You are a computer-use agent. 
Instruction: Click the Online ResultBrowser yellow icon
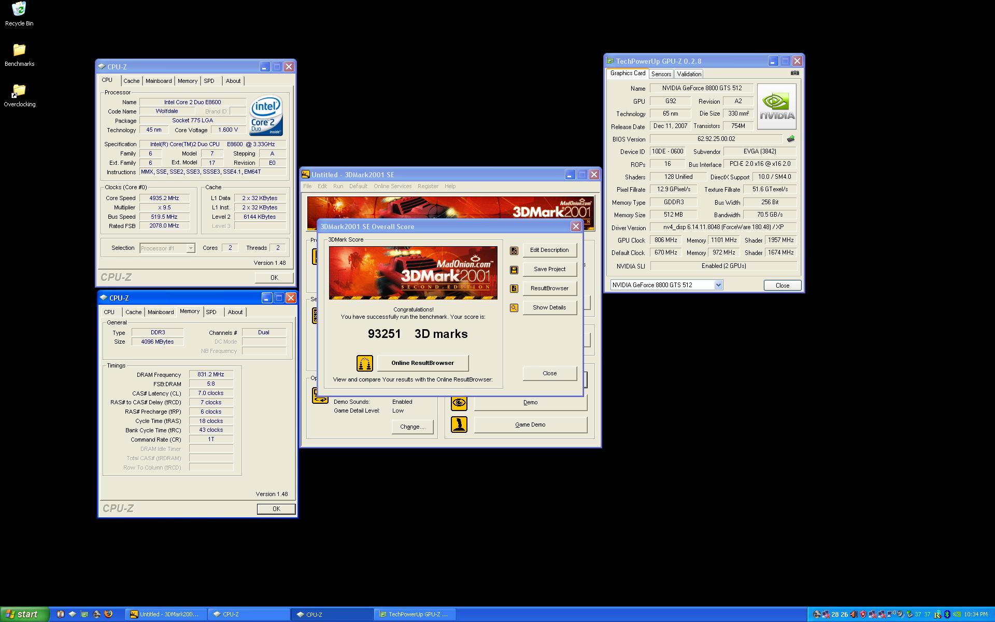pyautogui.click(x=365, y=363)
